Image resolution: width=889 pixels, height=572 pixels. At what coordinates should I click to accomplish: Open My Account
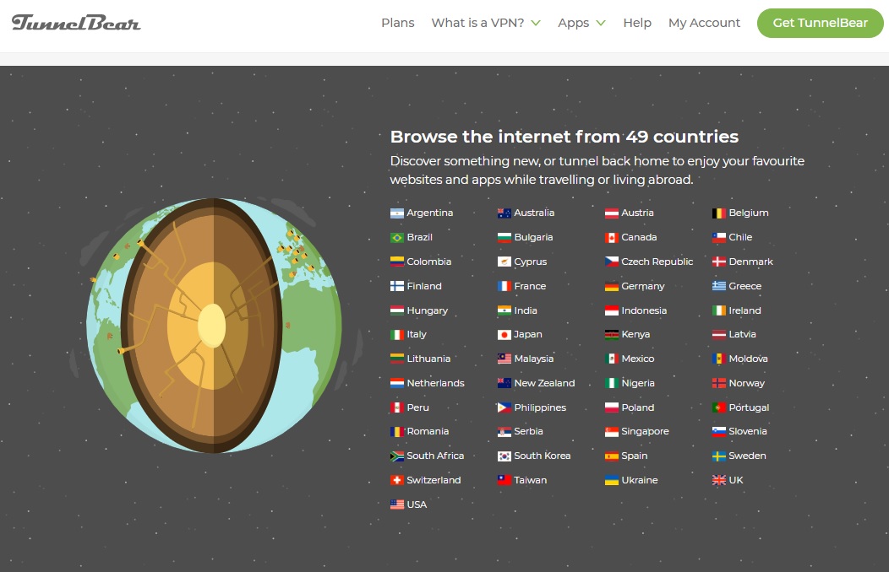tap(704, 23)
